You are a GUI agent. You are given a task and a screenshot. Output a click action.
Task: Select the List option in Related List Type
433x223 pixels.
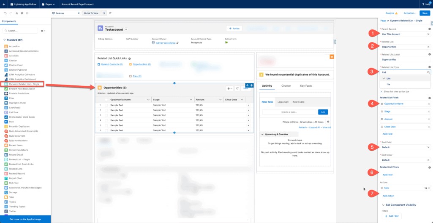[x=405, y=79]
